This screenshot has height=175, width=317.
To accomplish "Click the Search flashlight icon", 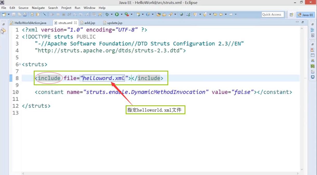I will (x=170, y=14).
